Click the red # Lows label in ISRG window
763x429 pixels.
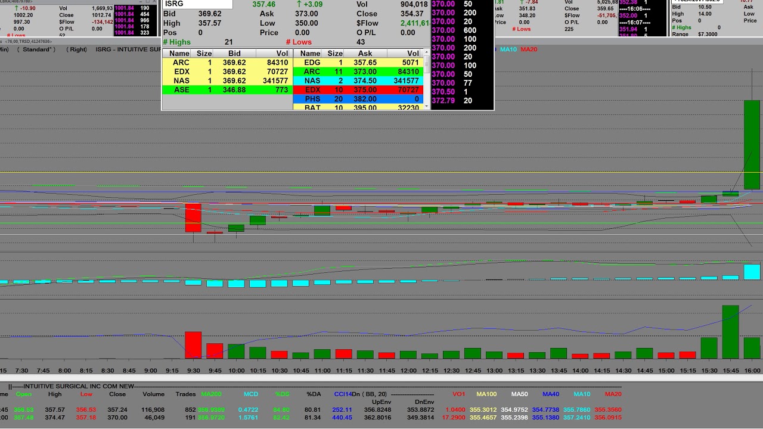click(299, 42)
